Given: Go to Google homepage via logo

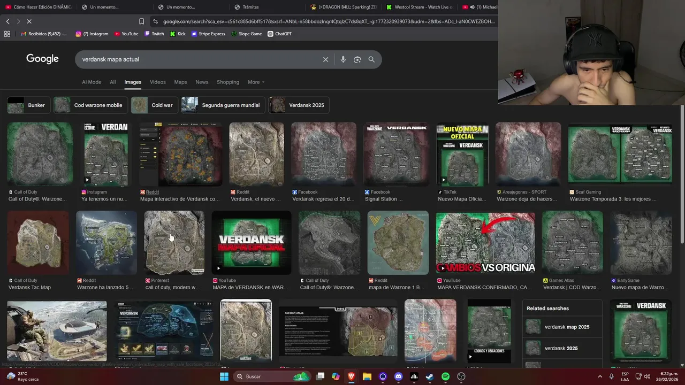Looking at the screenshot, I should pos(42,59).
